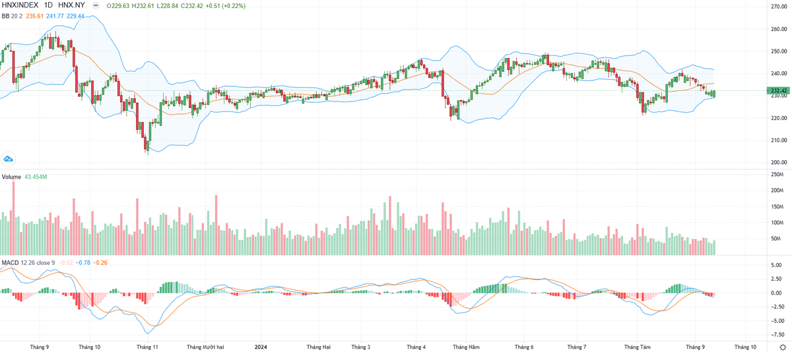Select the HNXINDEX symbol name
This screenshot has width=792, height=352.
point(20,5)
